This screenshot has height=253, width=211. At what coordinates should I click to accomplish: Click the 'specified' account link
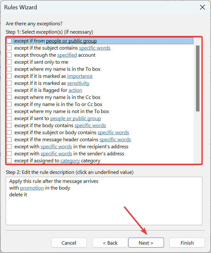click(67, 55)
